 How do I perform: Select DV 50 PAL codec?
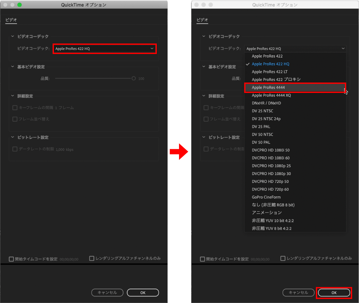coord(295,142)
